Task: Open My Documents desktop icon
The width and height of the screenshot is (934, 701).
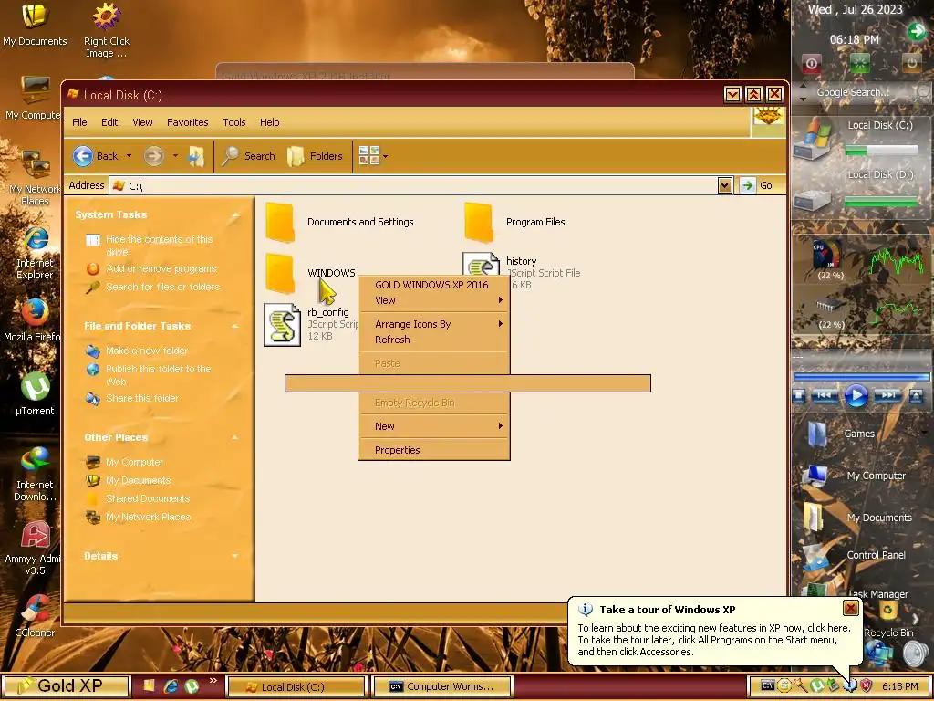Action: tap(36, 16)
